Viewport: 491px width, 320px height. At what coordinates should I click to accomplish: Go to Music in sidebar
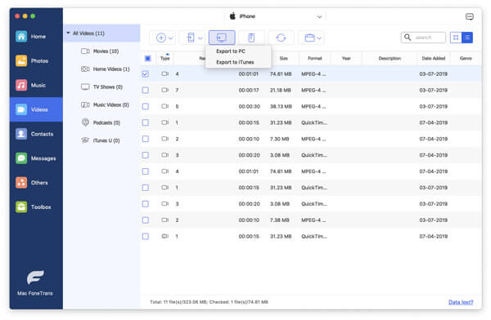pyautogui.click(x=36, y=85)
